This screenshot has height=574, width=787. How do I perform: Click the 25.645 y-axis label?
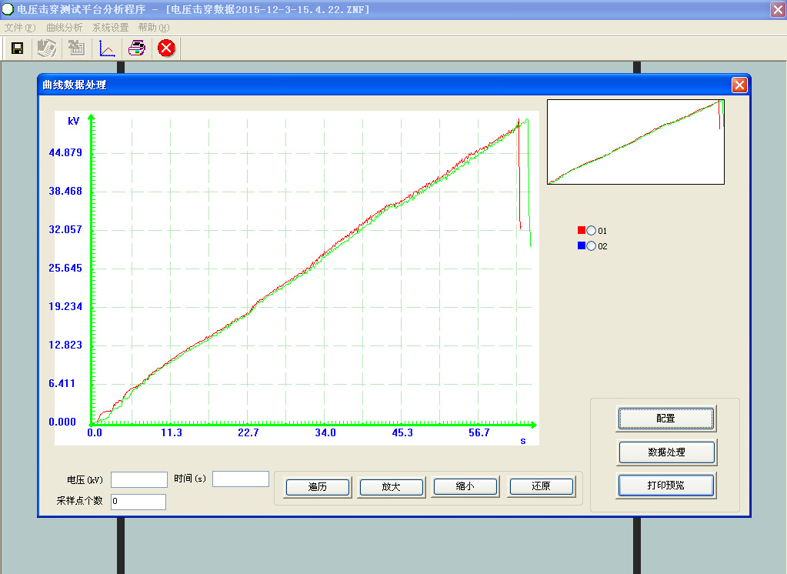point(65,269)
